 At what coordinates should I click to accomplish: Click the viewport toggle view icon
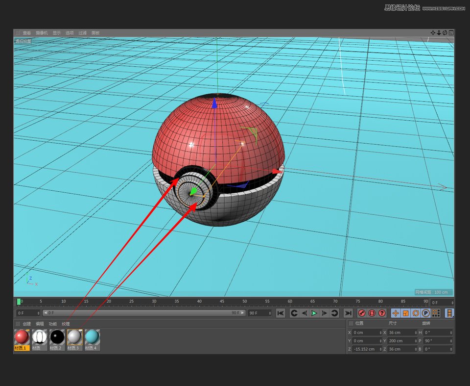click(451, 32)
